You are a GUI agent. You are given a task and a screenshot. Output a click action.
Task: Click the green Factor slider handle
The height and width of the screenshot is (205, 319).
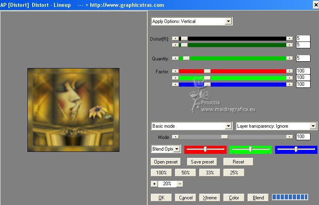(207, 78)
